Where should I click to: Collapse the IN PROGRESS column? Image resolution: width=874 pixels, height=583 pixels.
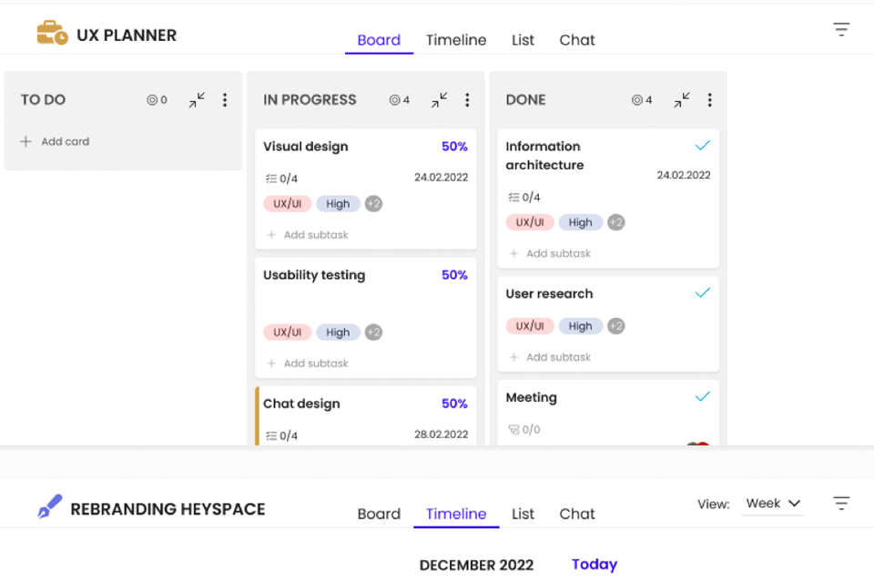click(439, 100)
